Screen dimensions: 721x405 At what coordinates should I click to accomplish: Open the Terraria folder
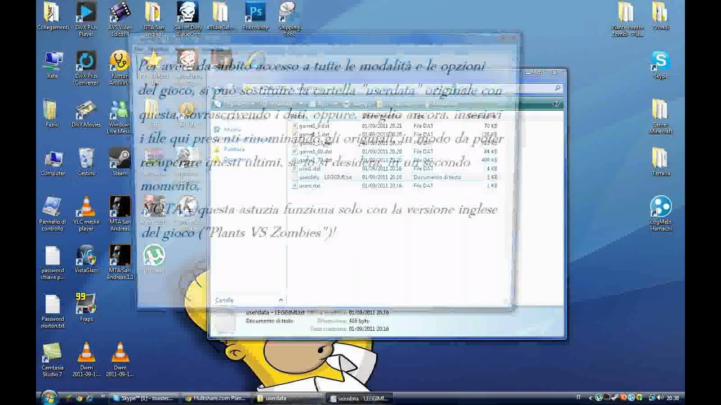(661, 163)
